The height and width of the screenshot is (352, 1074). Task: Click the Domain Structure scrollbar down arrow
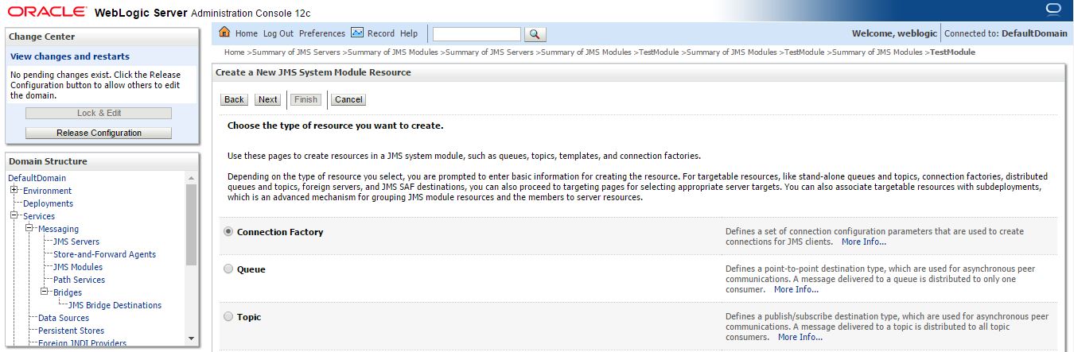(191, 338)
